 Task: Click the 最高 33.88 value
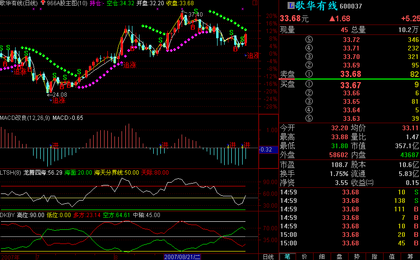340,137
